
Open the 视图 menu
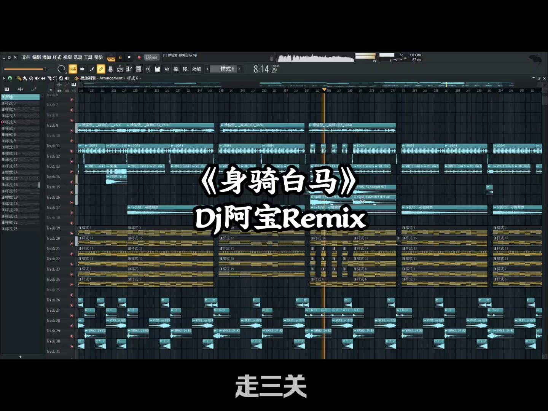pyautogui.click(x=67, y=57)
